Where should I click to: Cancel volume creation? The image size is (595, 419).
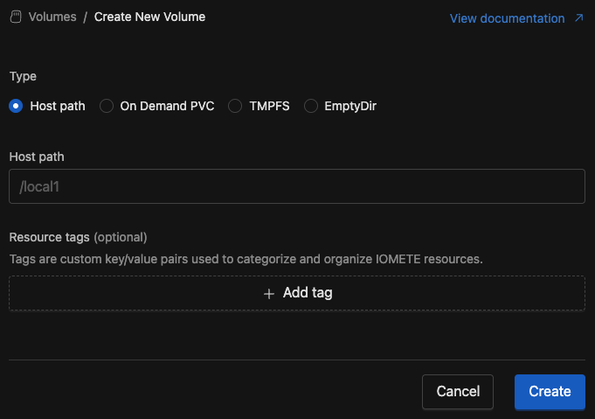(x=458, y=392)
